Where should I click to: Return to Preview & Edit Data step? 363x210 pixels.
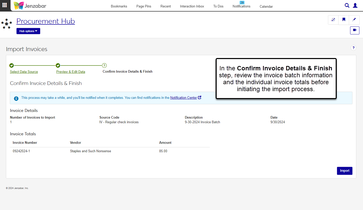[71, 72]
